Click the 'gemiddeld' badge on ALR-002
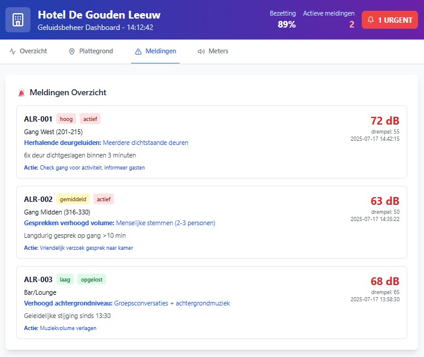 73,199
